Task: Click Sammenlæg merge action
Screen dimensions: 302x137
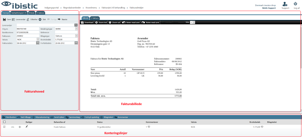Action: point(73,117)
